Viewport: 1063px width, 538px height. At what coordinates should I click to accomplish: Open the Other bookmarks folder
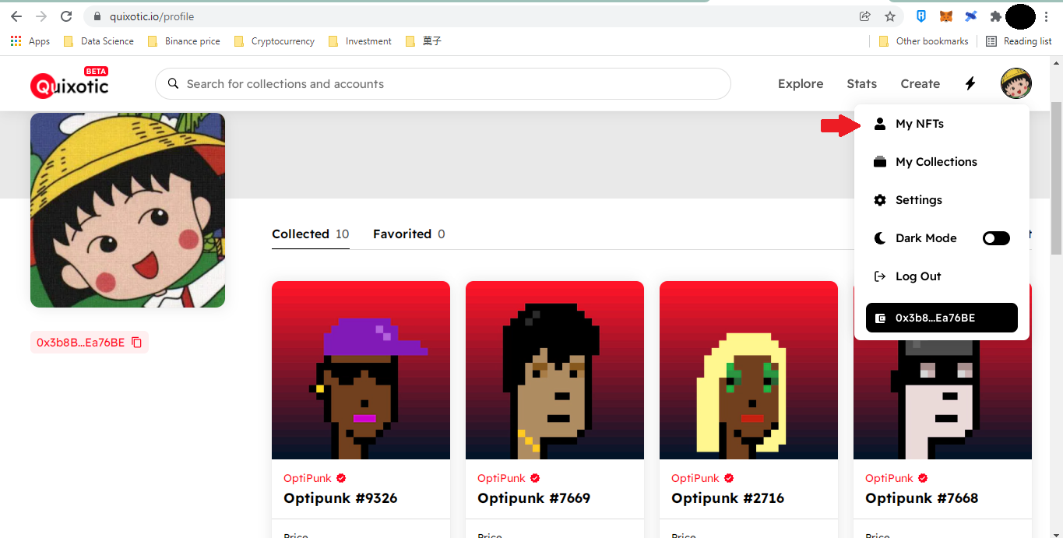click(x=924, y=41)
